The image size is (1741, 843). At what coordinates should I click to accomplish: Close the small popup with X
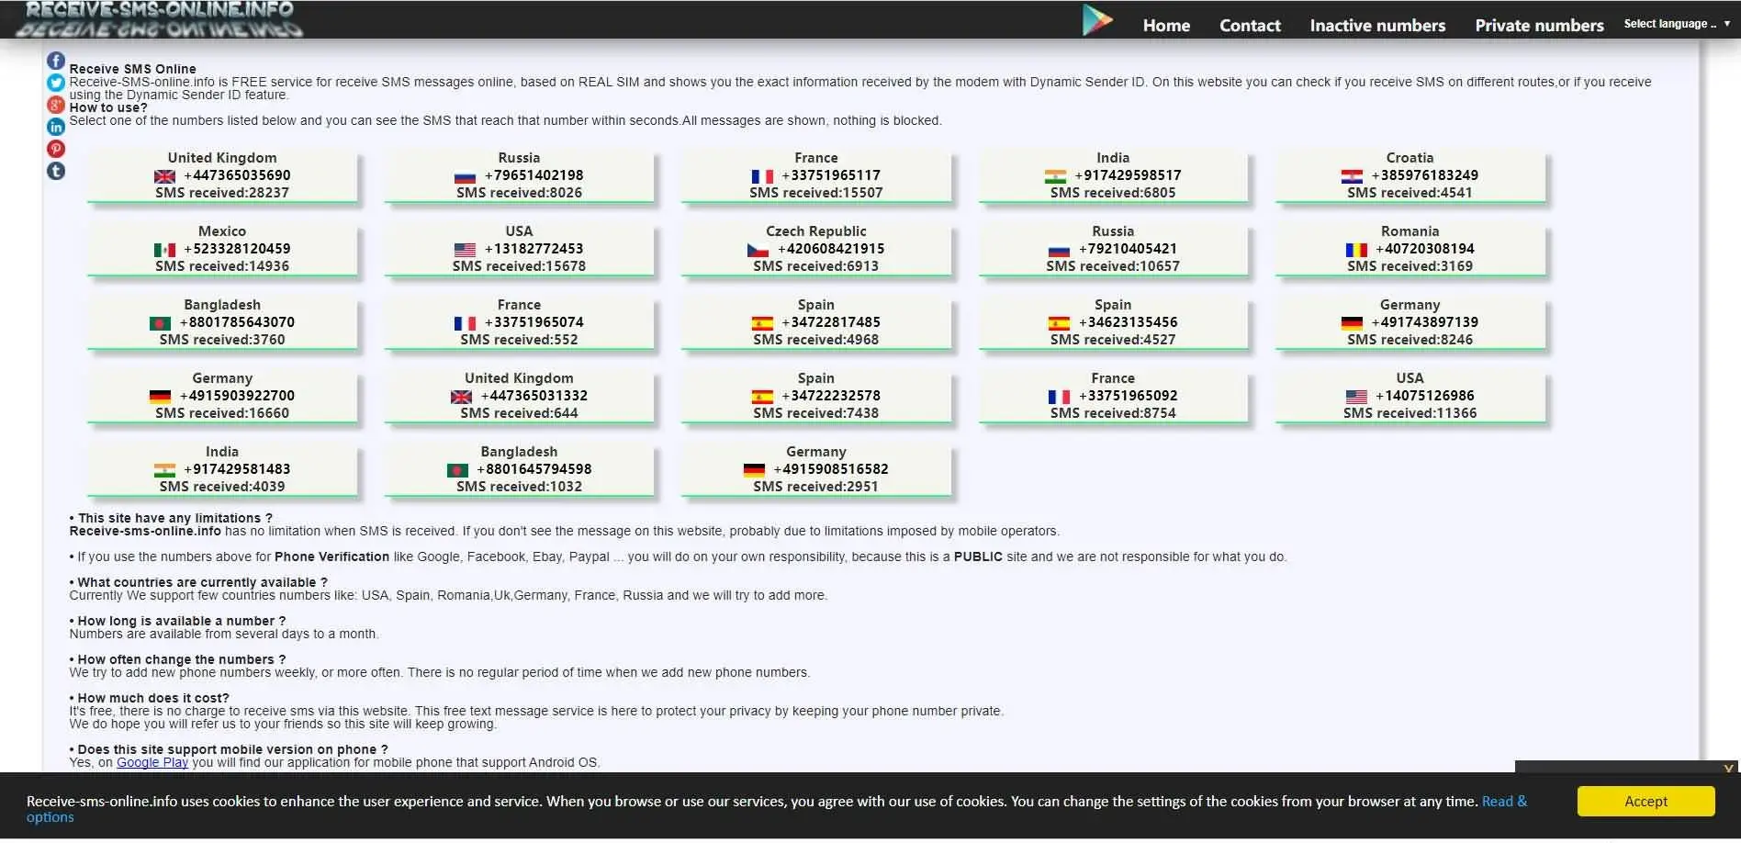pyautogui.click(x=1728, y=769)
